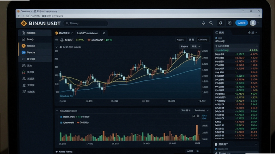Click the sort arrow icon in the right panel header

coord(249,33)
